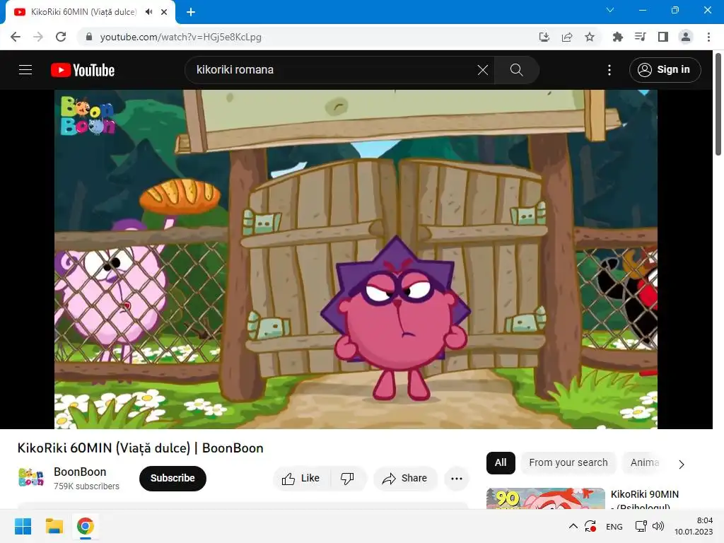
Task: Open the BoonBoon channel name link
Action: coord(80,472)
